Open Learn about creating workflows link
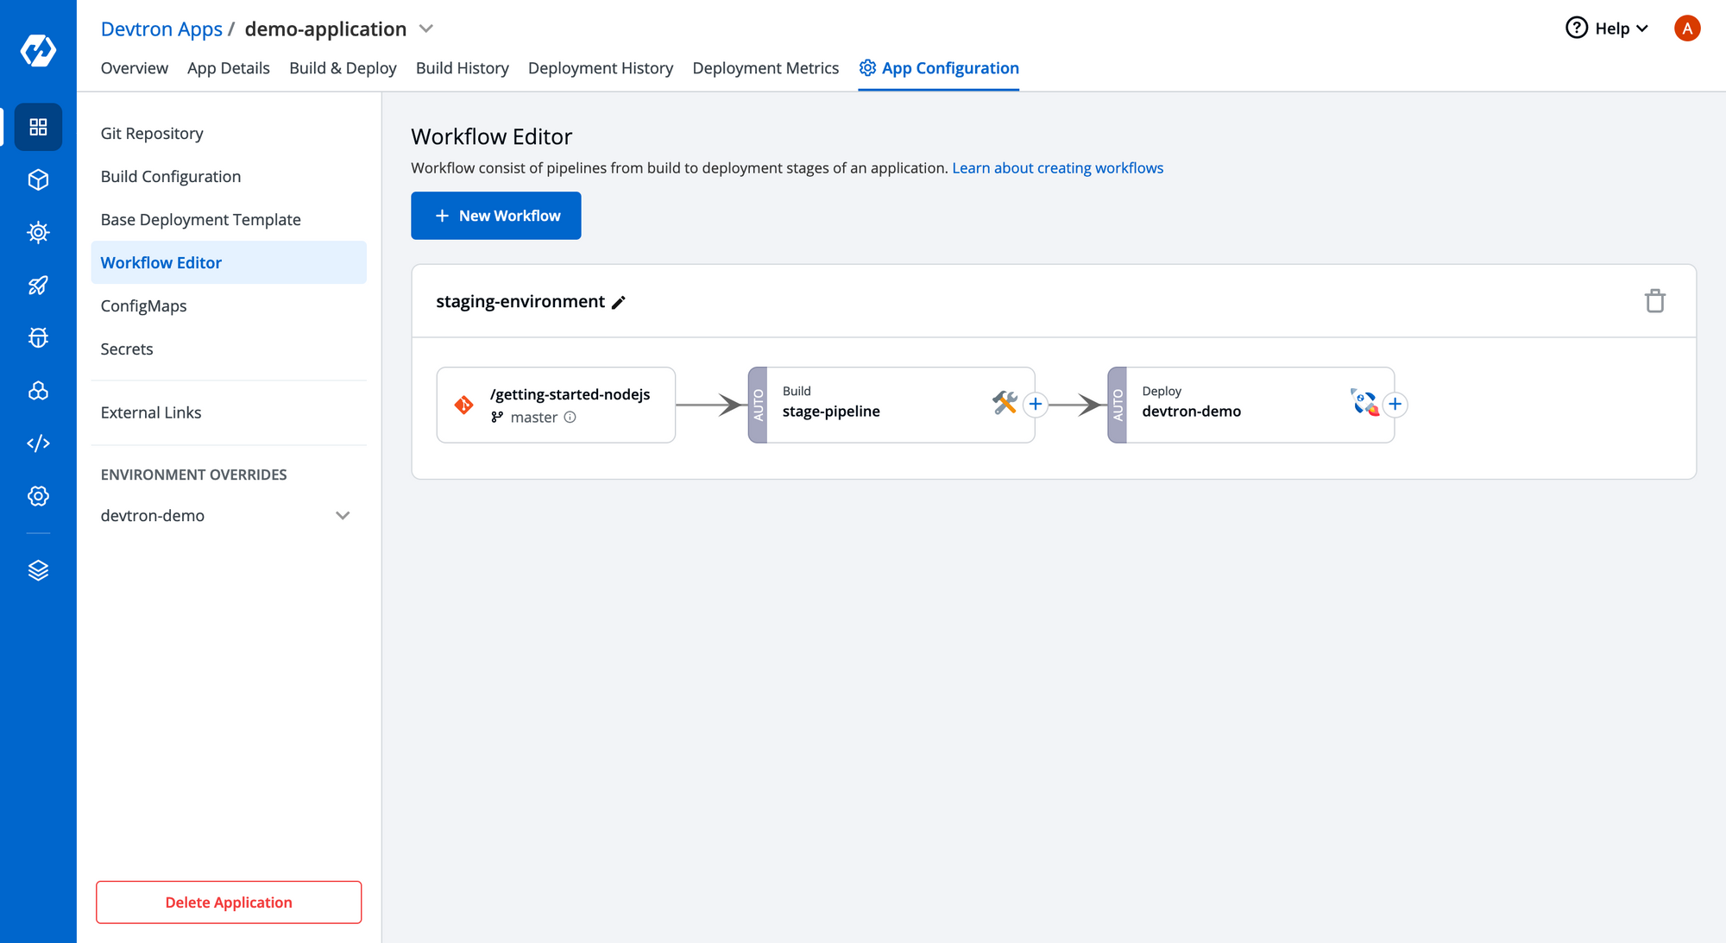 click(x=1057, y=168)
